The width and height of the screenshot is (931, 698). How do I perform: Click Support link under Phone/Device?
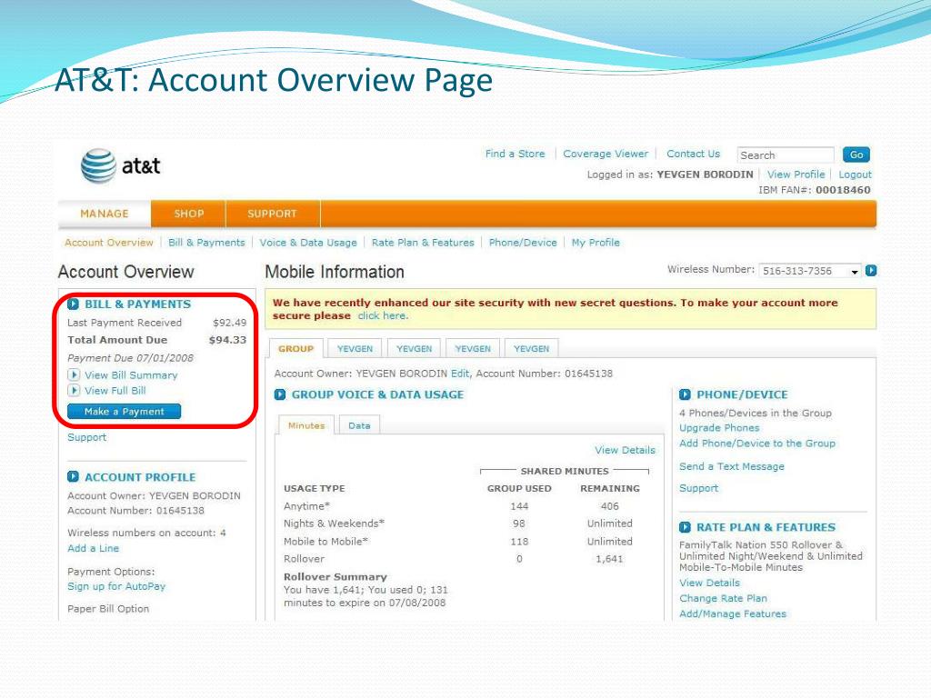699,488
